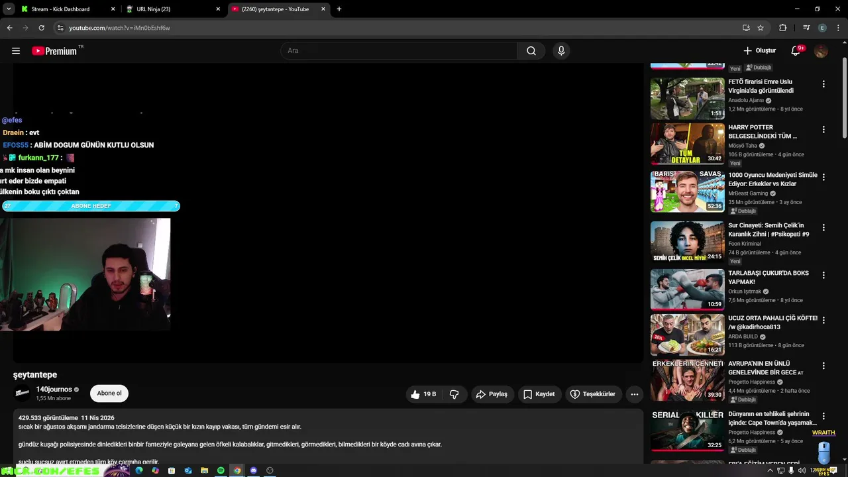Image resolution: width=848 pixels, height=477 pixels.
Task: Open the 140journos channel name link
Action: (x=54, y=390)
